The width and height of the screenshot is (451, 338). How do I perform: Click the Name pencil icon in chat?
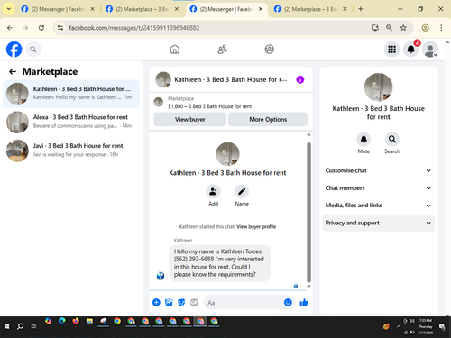click(242, 191)
